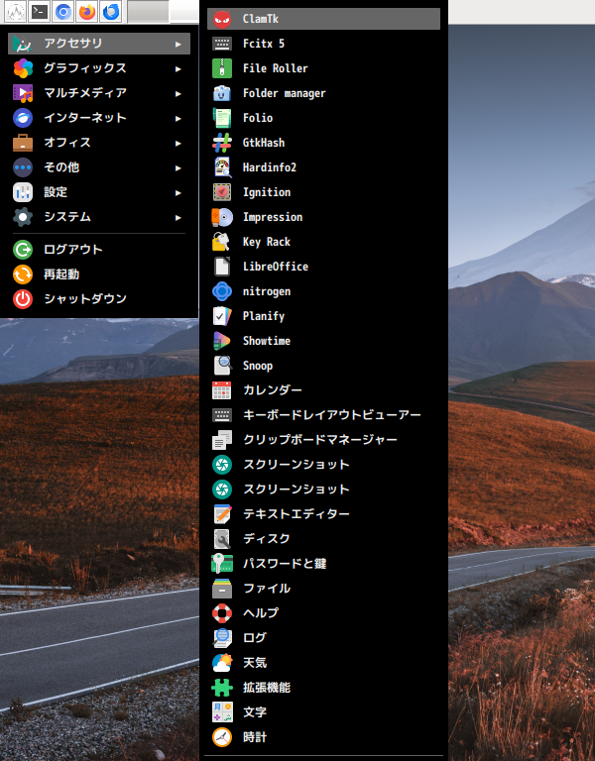Launch Snoop file search icon
Image resolution: width=595 pixels, height=761 pixels.
coord(222,366)
